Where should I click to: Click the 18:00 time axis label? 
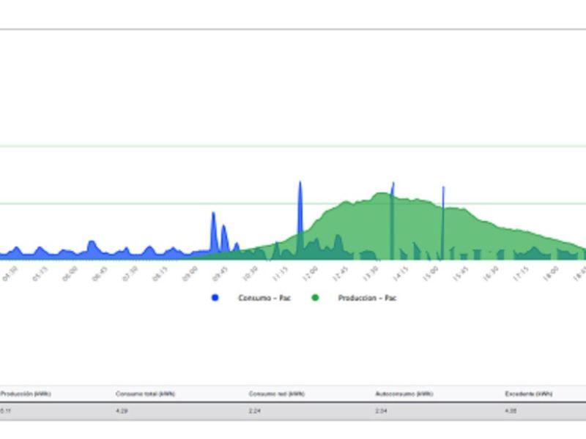[x=552, y=274]
